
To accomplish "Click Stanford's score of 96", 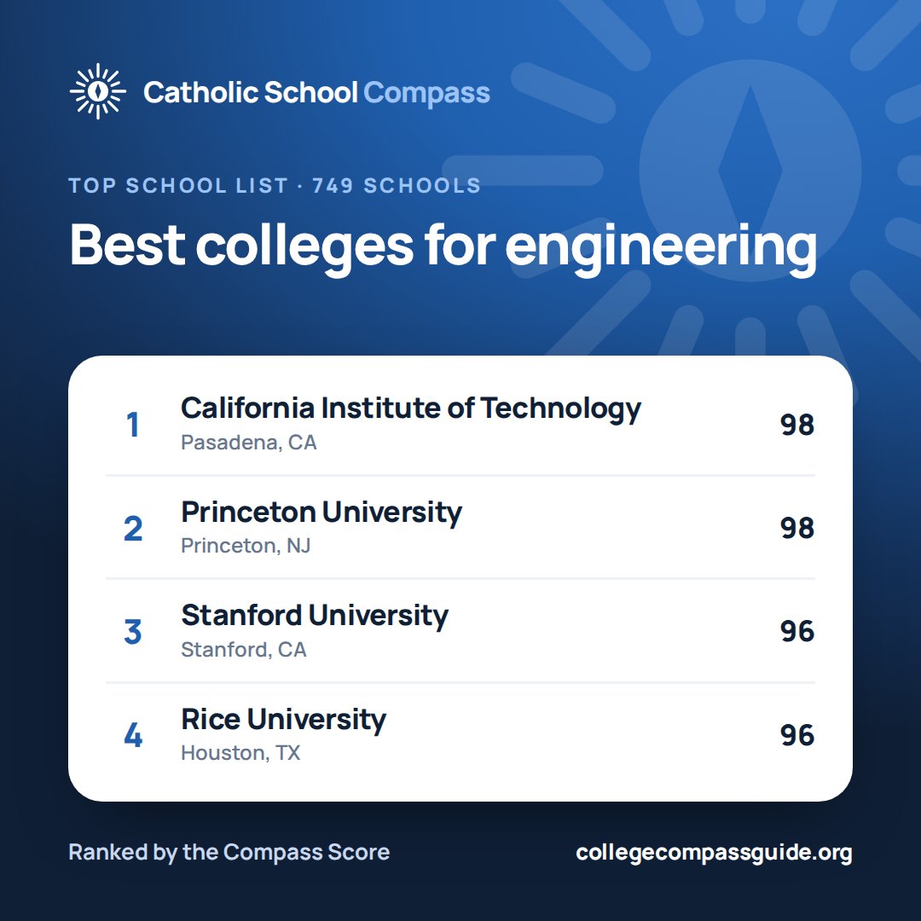I will (x=797, y=632).
